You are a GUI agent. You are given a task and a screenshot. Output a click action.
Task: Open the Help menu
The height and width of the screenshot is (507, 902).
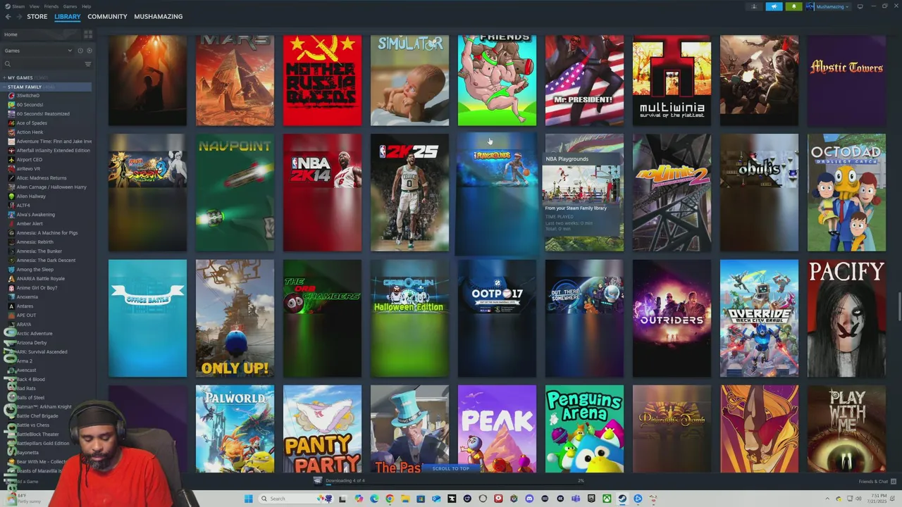86,6
